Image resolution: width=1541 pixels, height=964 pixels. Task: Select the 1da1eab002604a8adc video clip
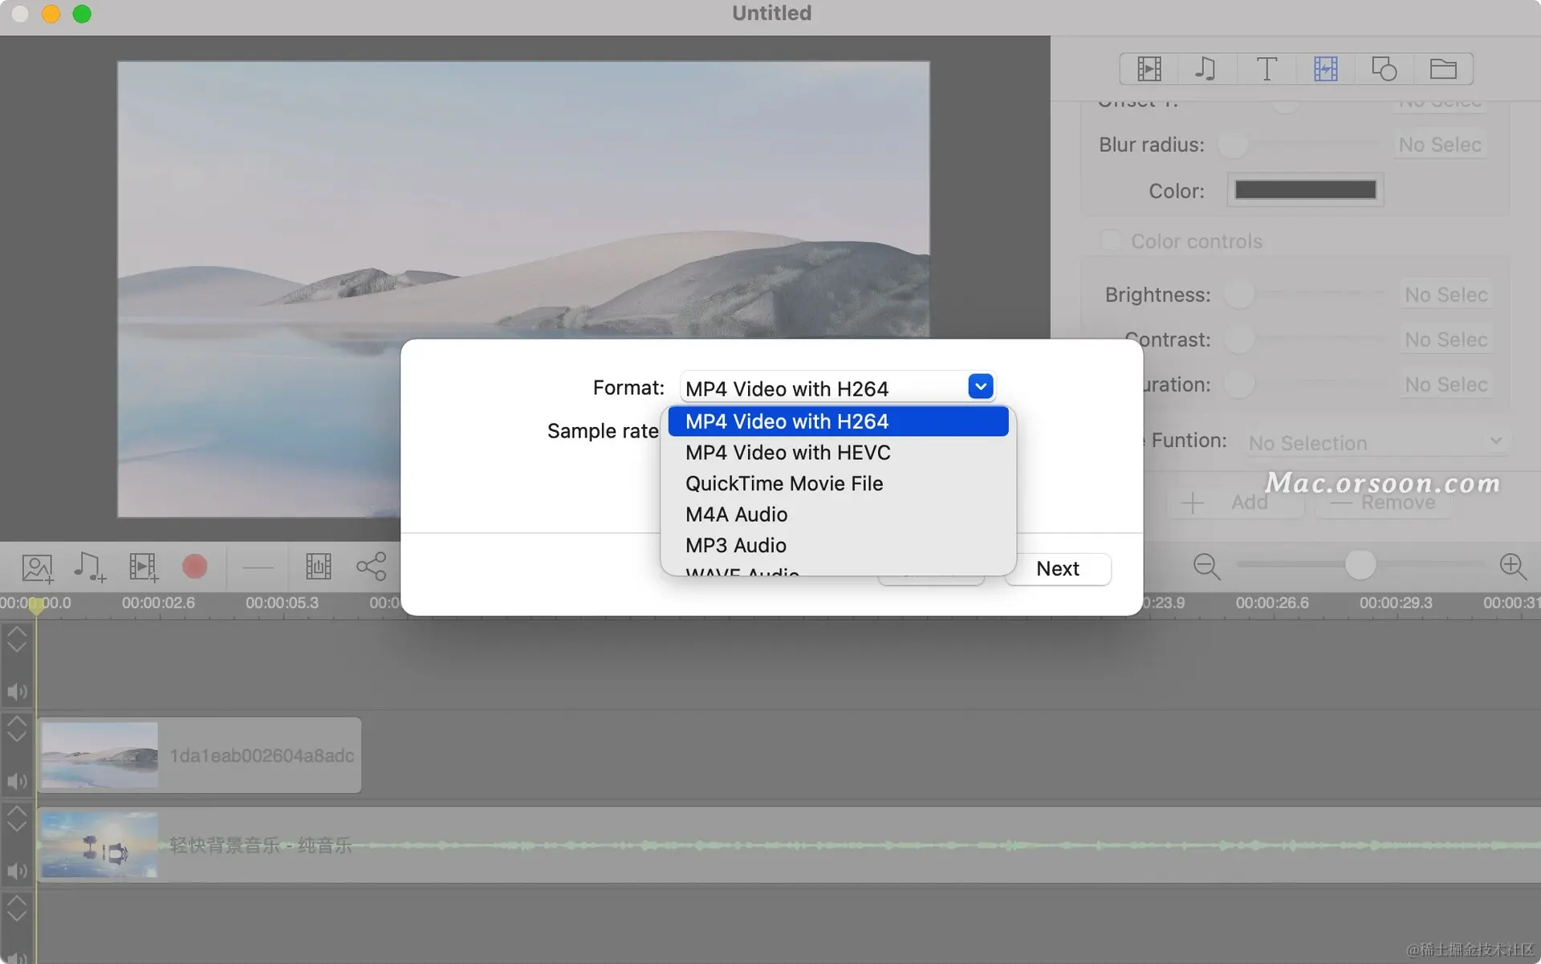pyautogui.click(x=199, y=755)
